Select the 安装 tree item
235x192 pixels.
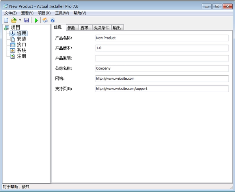[x=21, y=39]
